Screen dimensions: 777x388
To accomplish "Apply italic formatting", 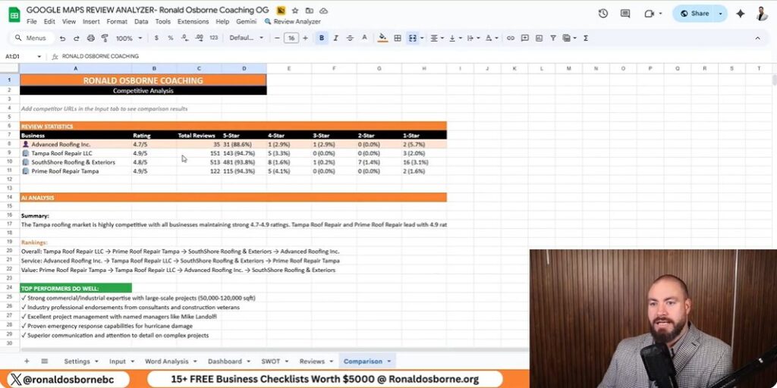I will (335, 38).
